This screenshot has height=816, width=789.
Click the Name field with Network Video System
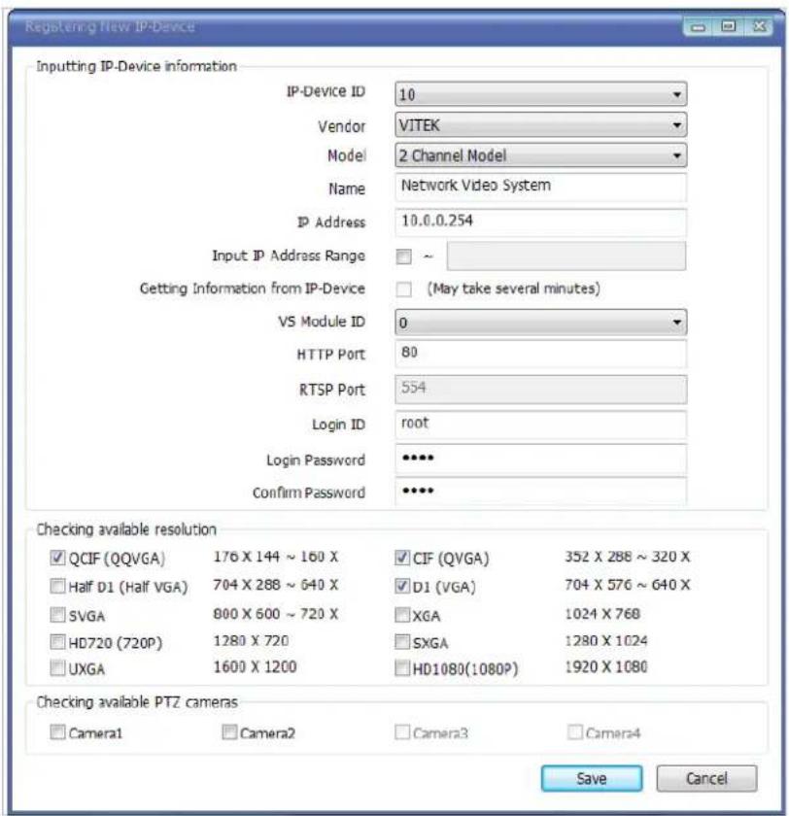(541, 187)
